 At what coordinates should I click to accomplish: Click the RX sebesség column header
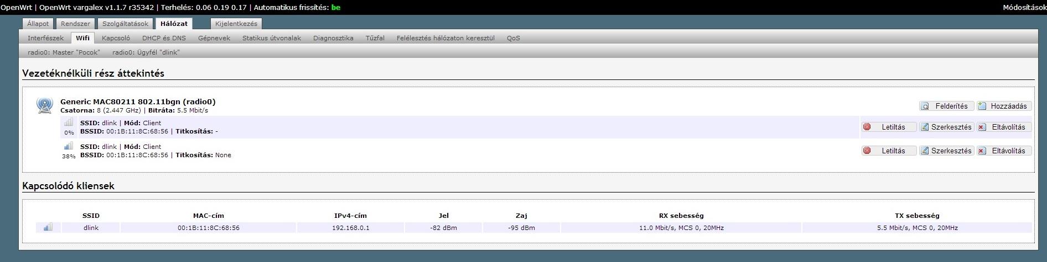(681, 216)
